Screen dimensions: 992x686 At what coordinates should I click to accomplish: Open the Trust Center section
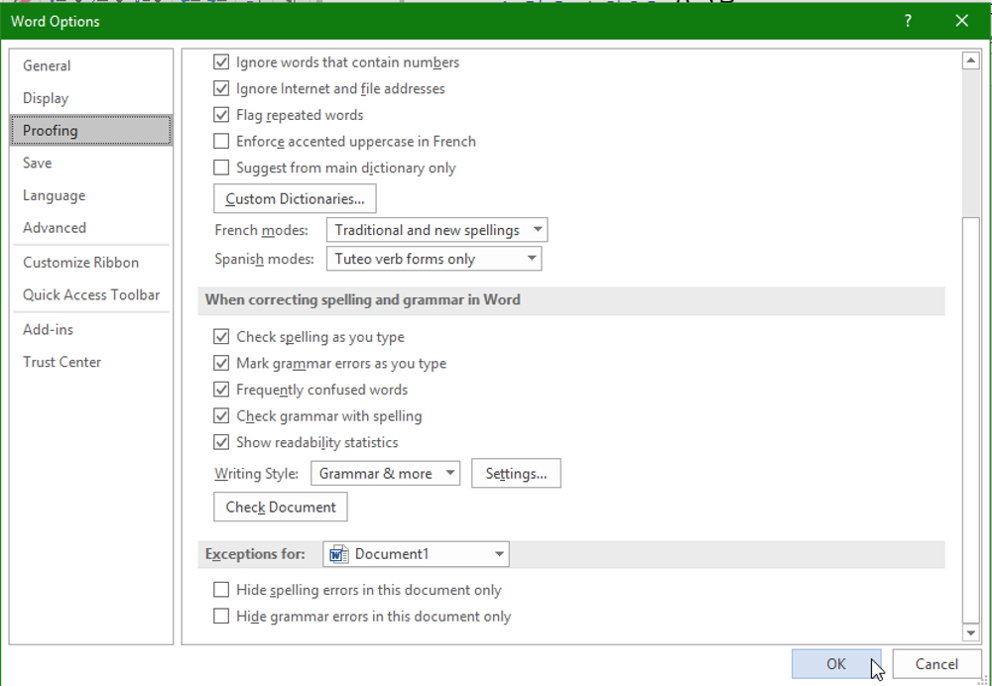(x=62, y=362)
